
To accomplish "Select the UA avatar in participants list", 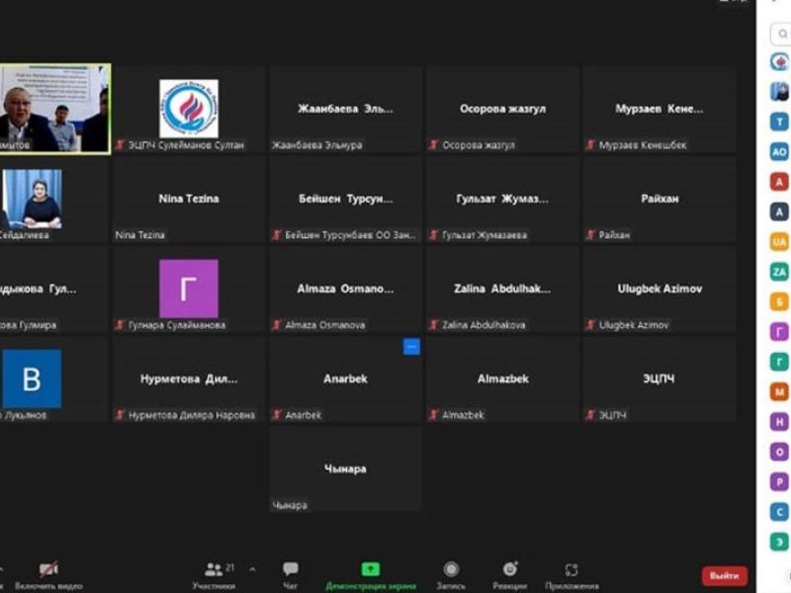I will (780, 241).
